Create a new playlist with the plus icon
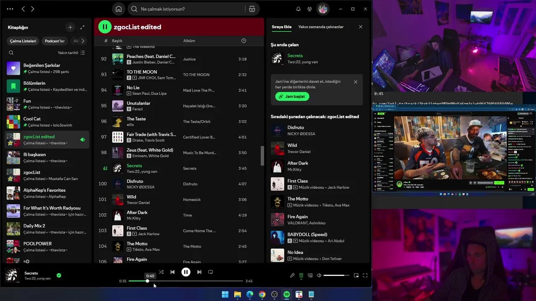The height and width of the screenshot is (301, 536). point(70,27)
